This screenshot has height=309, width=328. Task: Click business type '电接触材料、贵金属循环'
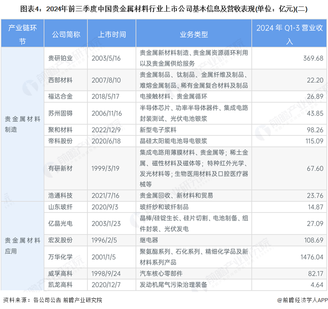pos(173,96)
